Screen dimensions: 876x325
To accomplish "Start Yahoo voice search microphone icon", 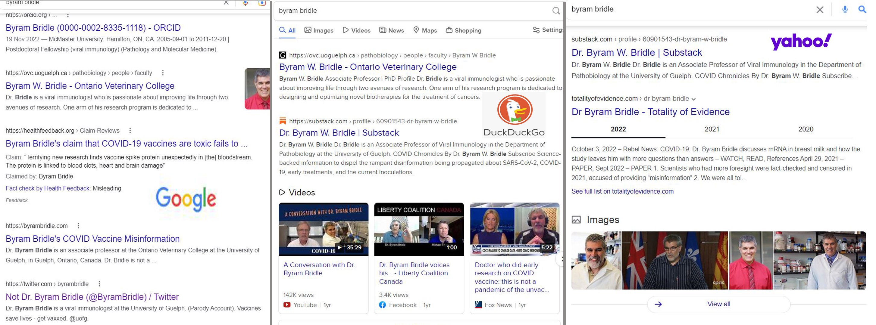I will (845, 10).
